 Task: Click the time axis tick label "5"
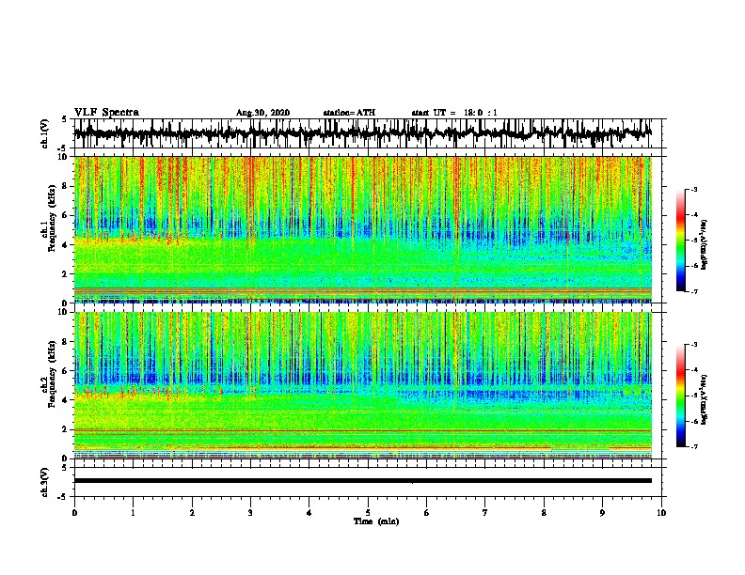tap(368, 513)
